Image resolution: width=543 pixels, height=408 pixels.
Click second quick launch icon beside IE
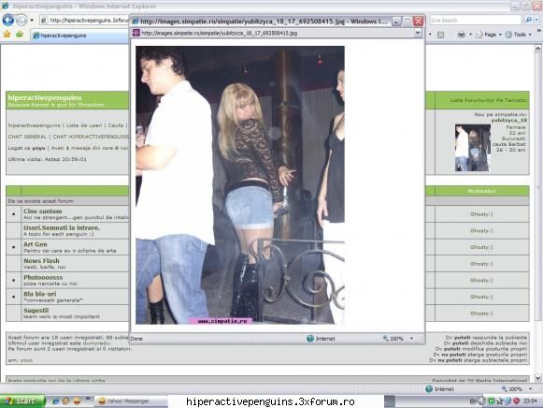[65, 401]
